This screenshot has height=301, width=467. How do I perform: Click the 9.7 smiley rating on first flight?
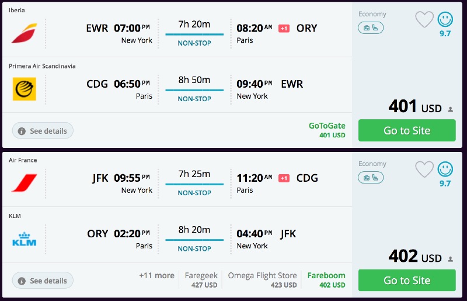click(x=445, y=20)
